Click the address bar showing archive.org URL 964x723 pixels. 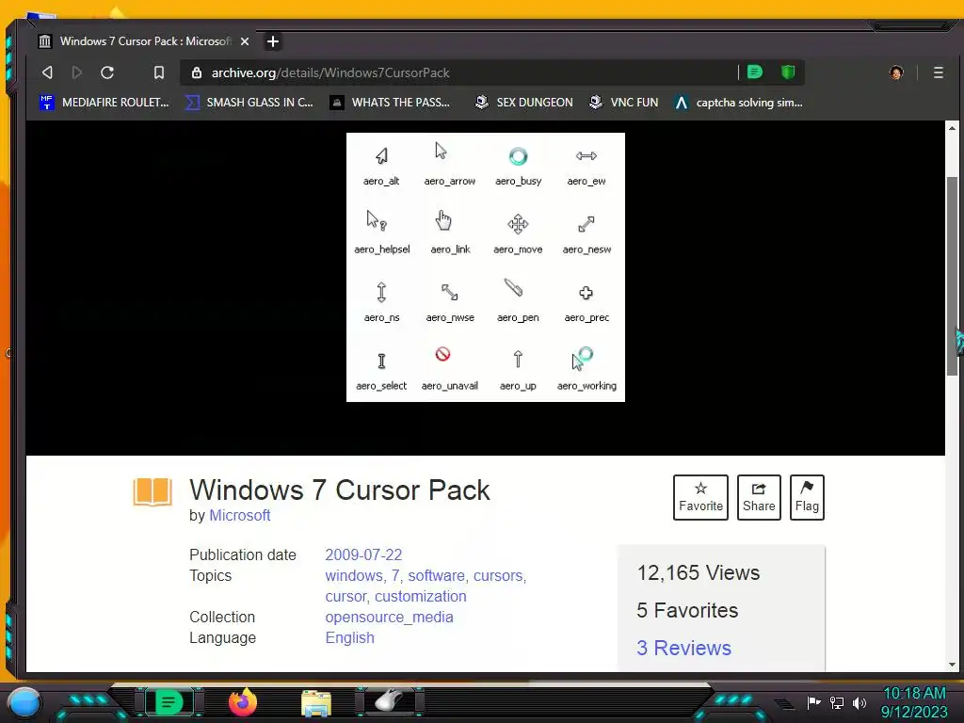pos(458,72)
